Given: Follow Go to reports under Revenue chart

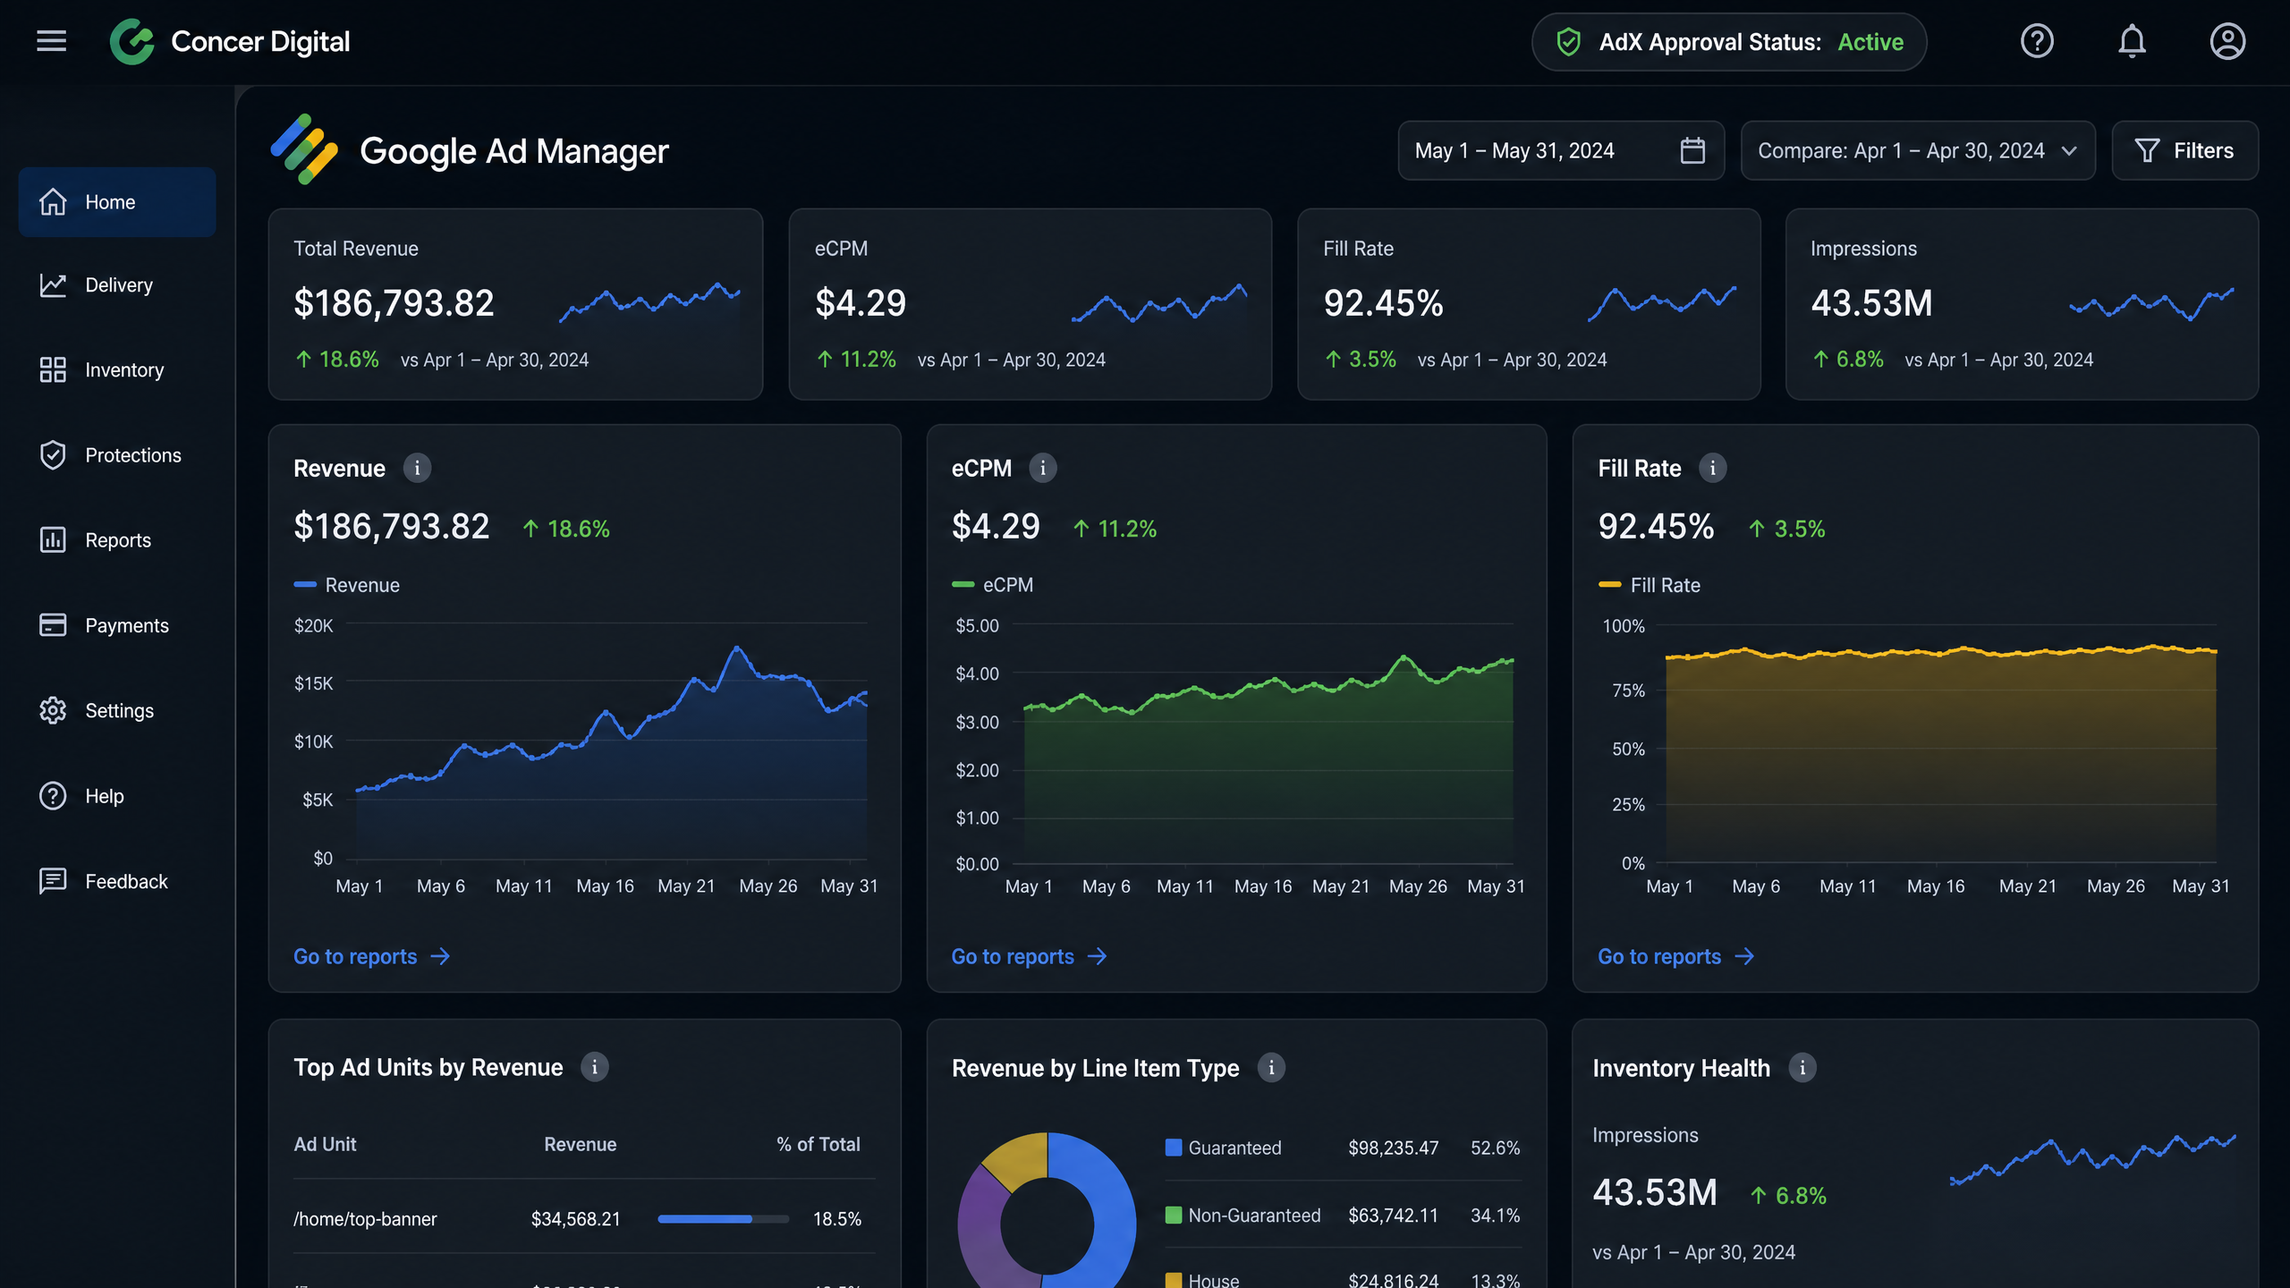Looking at the screenshot, I should [371, 956].
